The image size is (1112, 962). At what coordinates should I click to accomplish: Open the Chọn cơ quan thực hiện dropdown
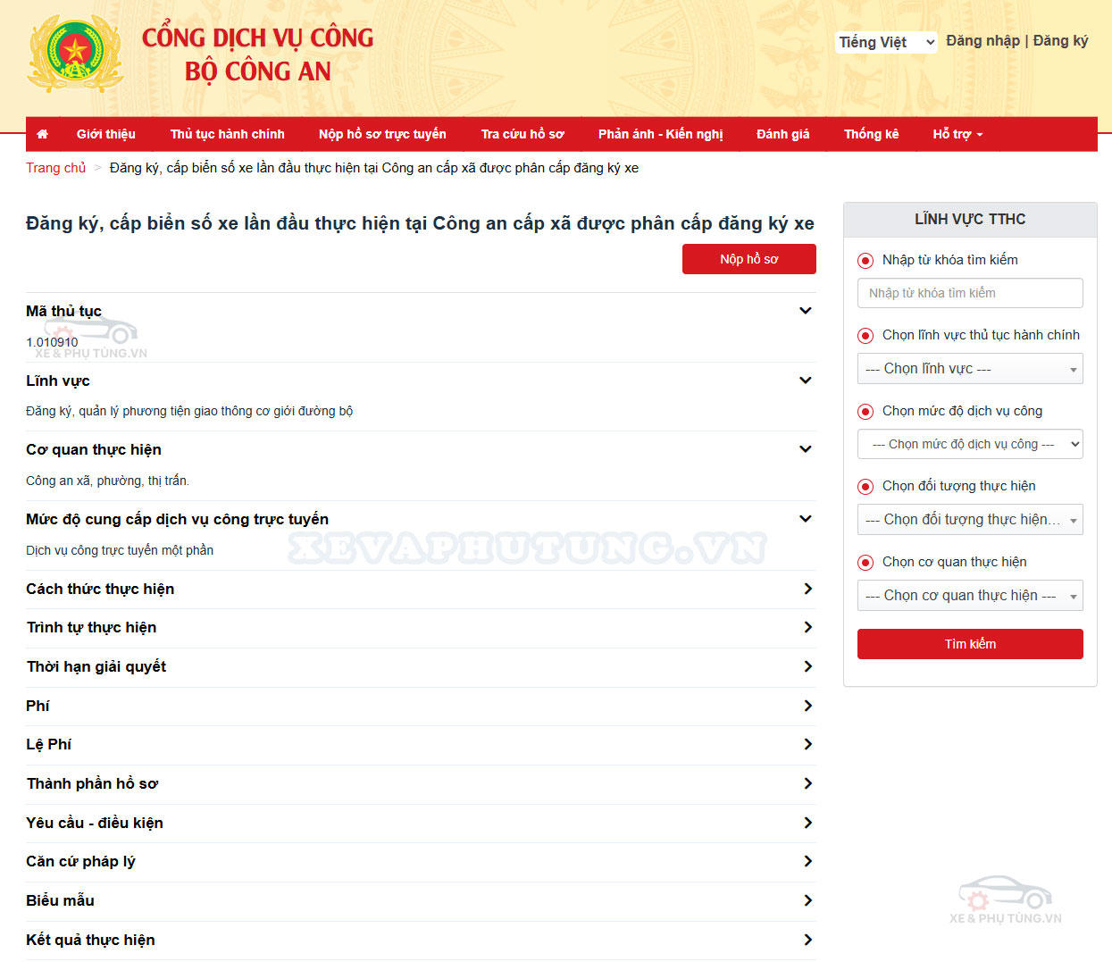(x=970, y=596)
